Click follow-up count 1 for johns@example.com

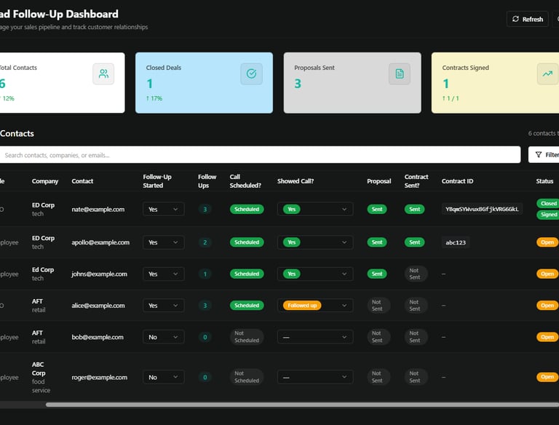click(205, 274)
